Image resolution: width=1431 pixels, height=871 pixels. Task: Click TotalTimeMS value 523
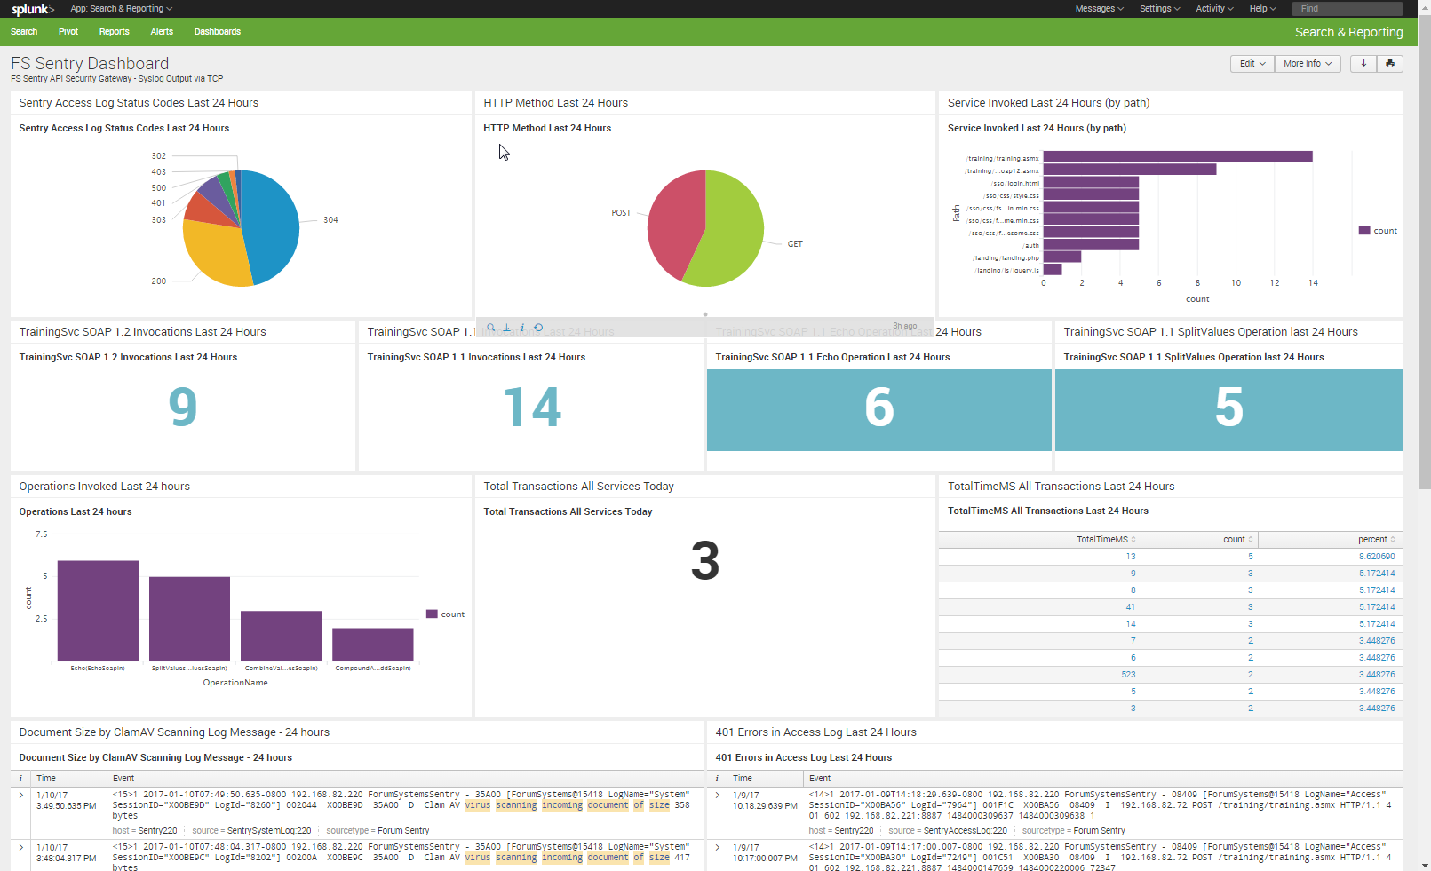[x=1128, y=675]
